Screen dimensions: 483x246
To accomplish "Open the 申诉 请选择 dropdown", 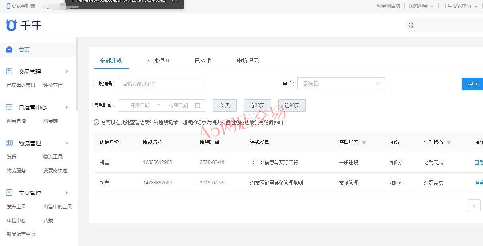I will click(341, 84).
